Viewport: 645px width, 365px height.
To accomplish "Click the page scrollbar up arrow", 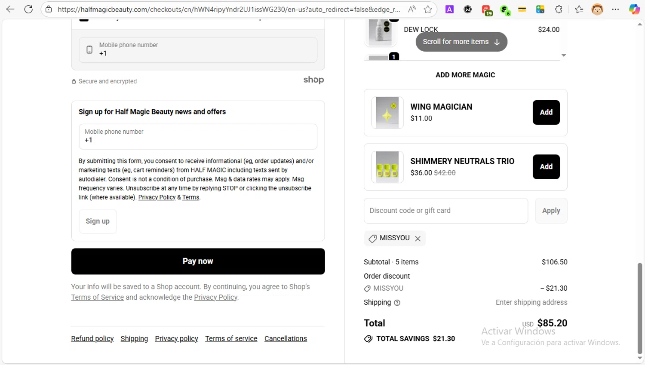I will (x=639, y=25).
